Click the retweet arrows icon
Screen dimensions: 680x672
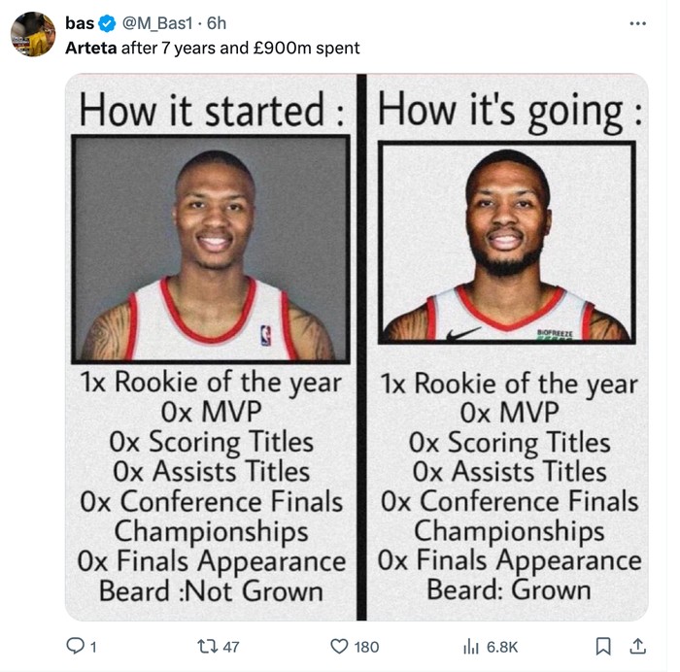click(206, 647)
